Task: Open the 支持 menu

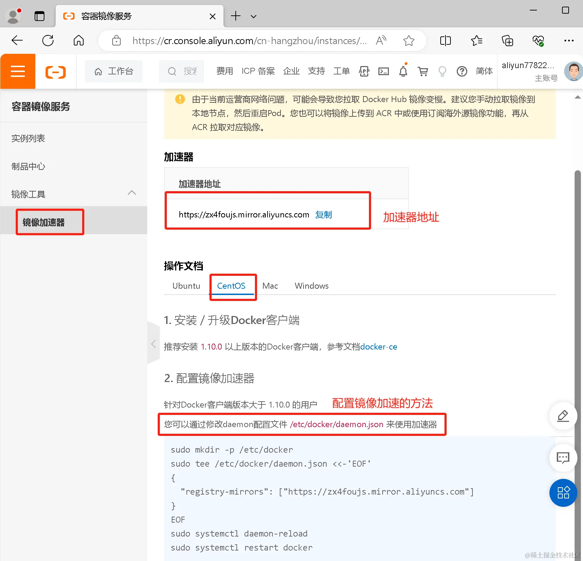Action: point(317,71)
